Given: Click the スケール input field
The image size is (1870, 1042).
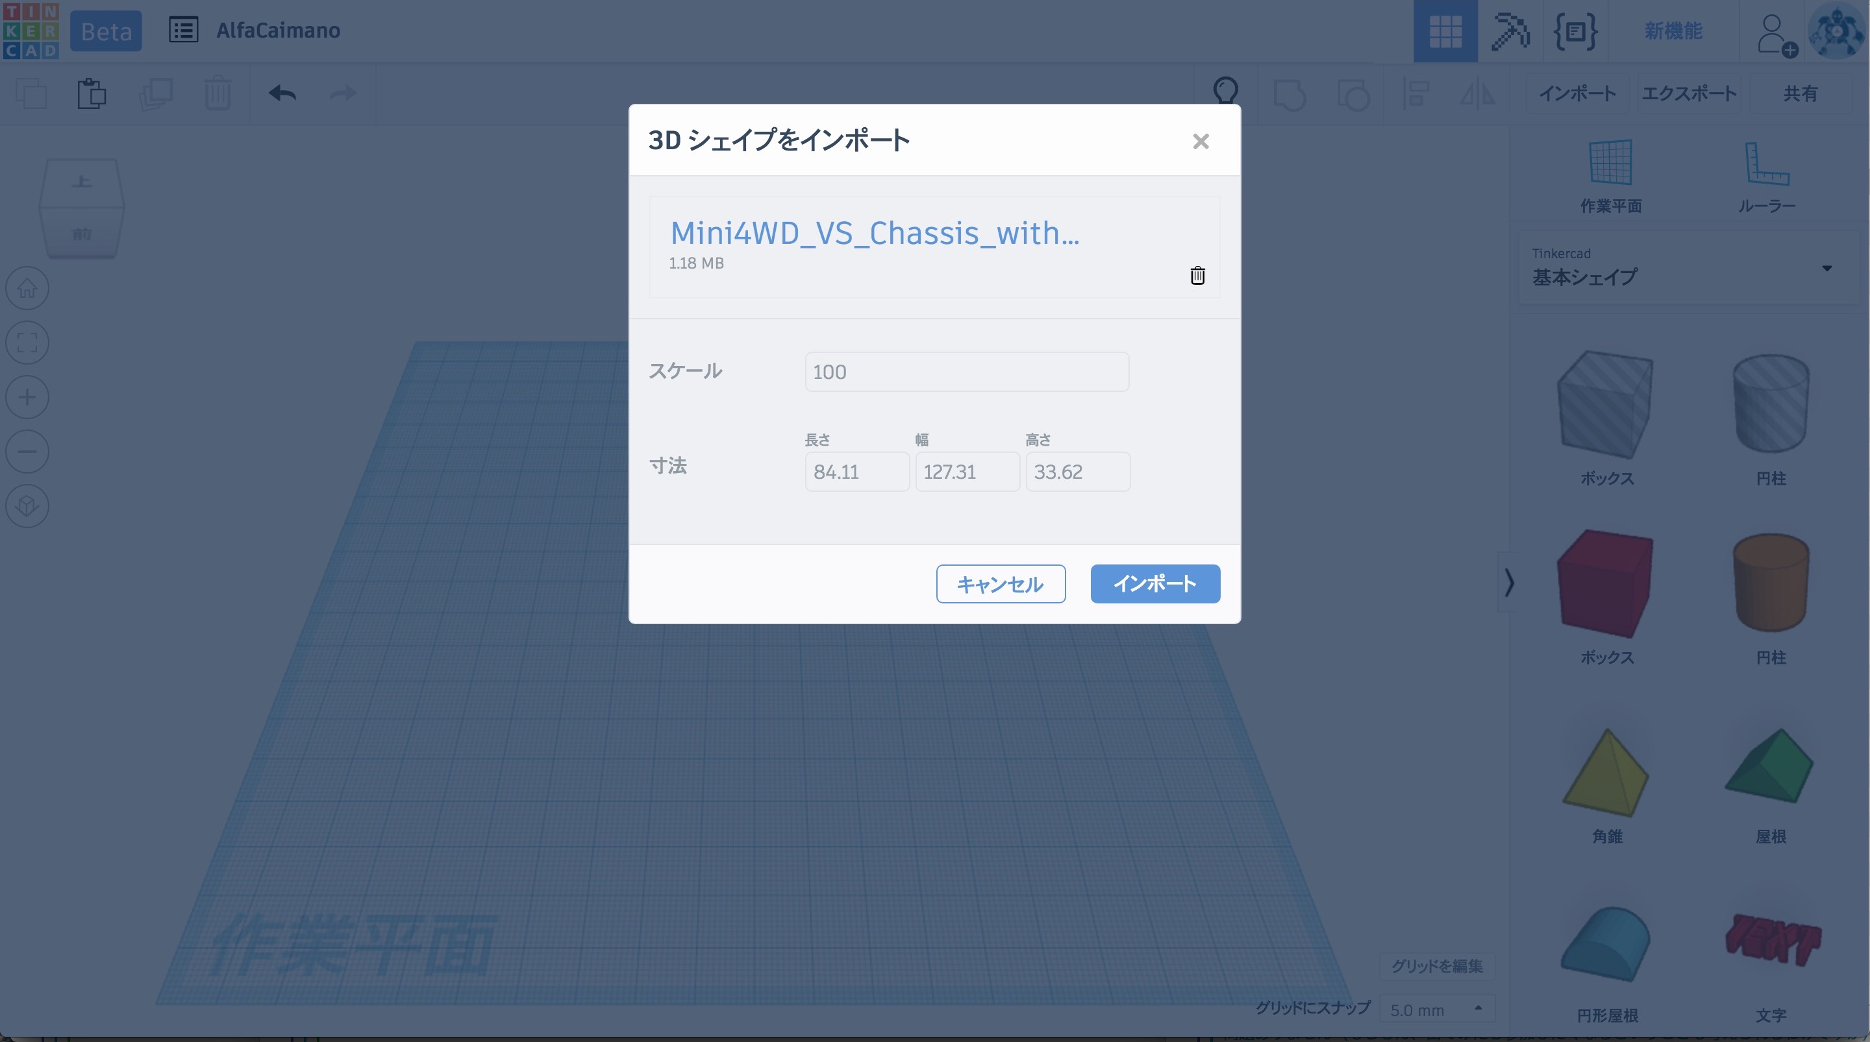Looking at the screenshot, I should (x=966, y=372).
